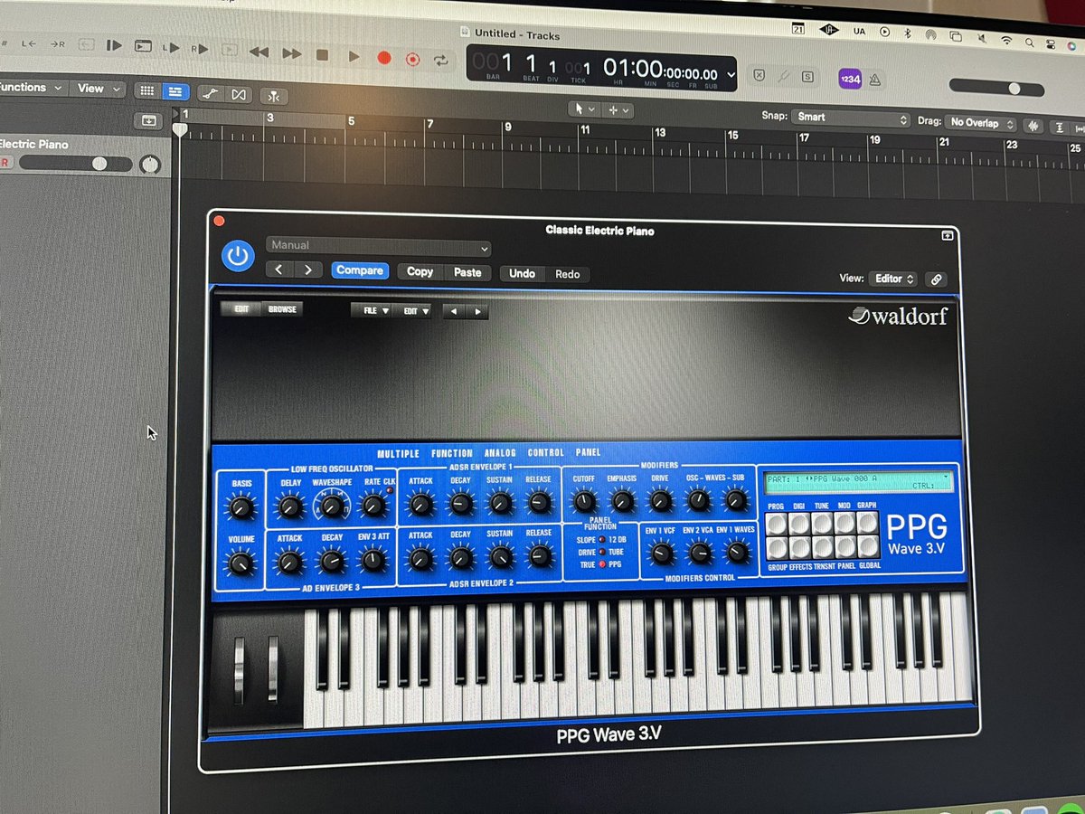Open the marquee Command-click tool menu
Image resolution: width=1085 pixels, height=814 pixels.
[x=618, y=109]
